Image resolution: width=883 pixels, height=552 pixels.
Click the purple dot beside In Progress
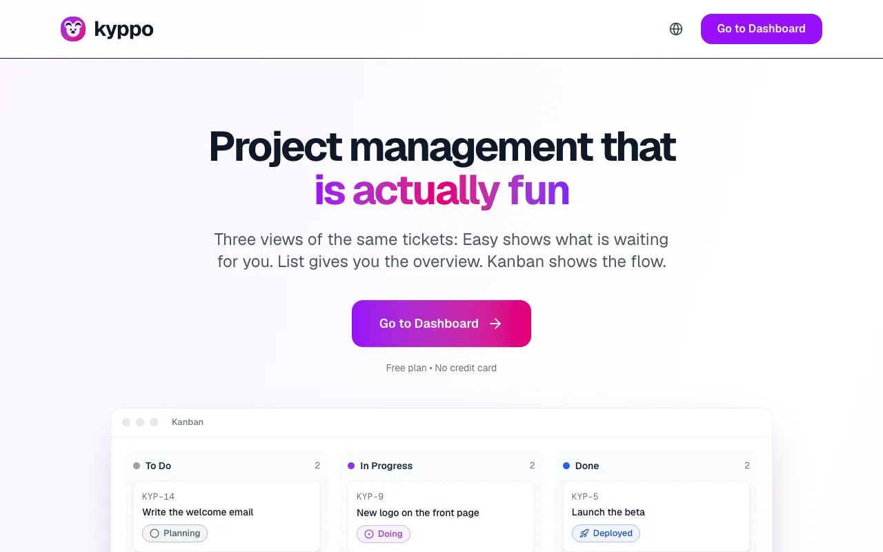click(351, 466)
